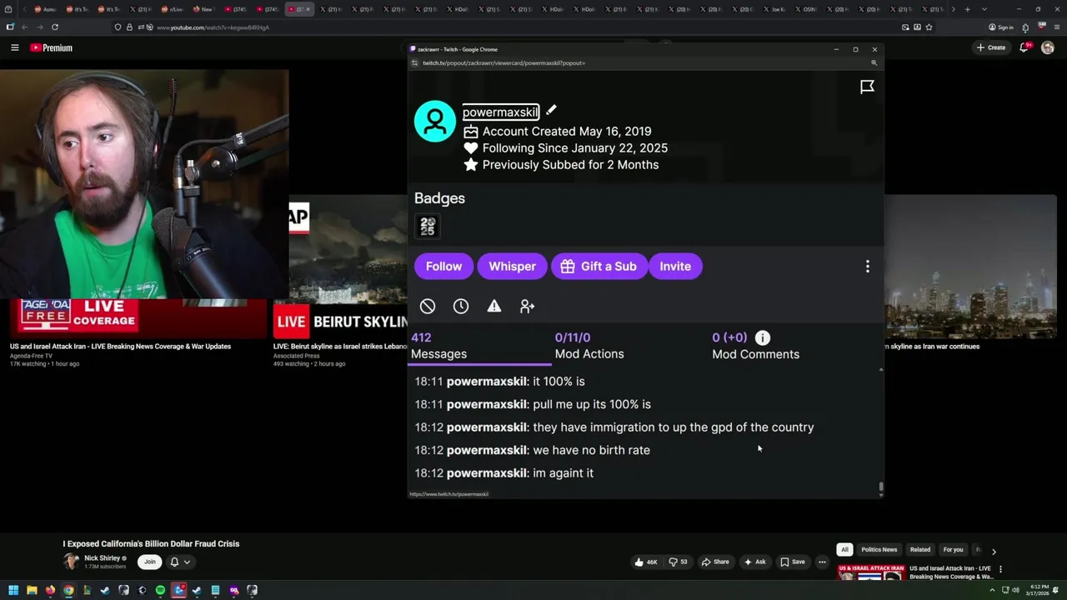Click the Follow button
This screenshot has height=600, width=1067.
[x=443, y=267]
